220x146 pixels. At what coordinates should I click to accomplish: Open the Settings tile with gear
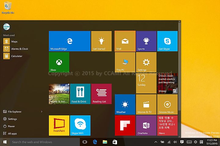click(x=146, y=62)
